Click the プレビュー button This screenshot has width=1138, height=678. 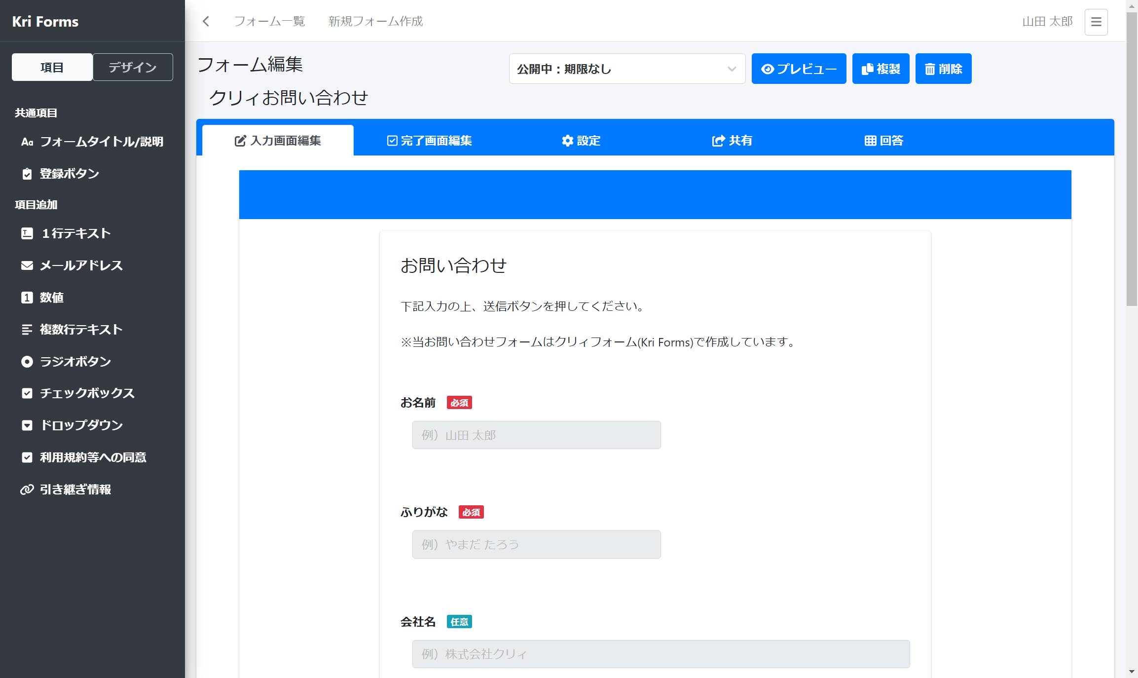[798, 69]
